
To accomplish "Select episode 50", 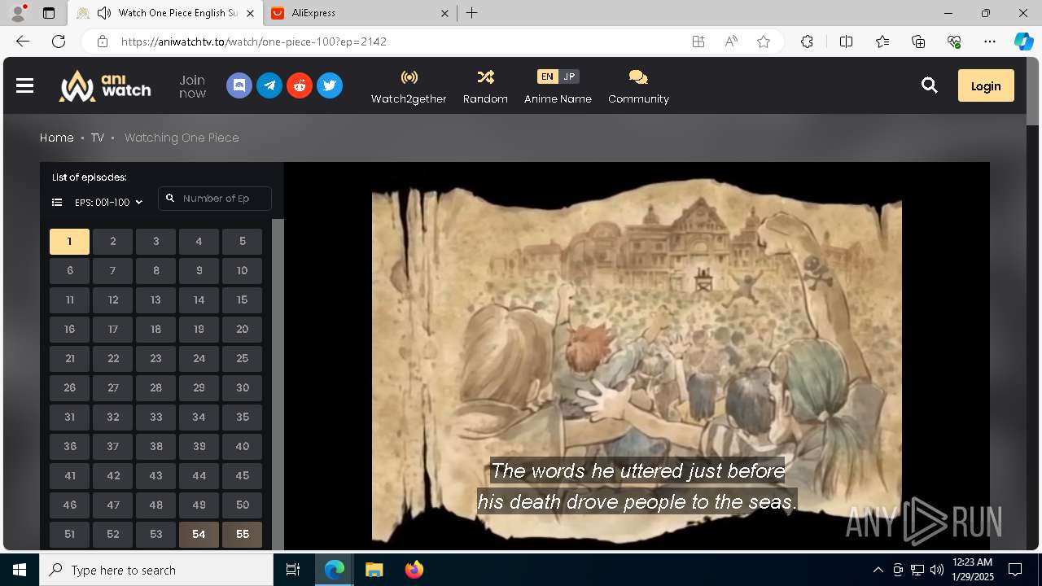I will click(242, 505).
